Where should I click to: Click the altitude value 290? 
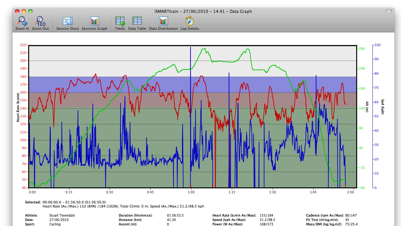pos(362,49)
